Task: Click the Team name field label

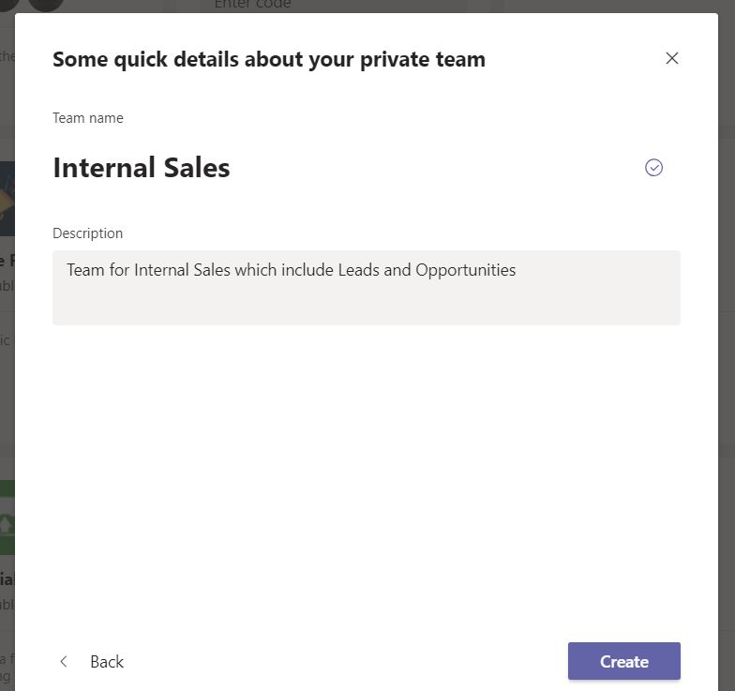Action: click(88, 118)
